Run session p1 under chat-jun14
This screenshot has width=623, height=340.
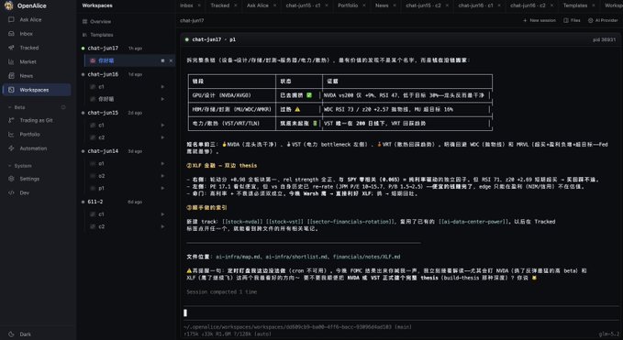162,188
